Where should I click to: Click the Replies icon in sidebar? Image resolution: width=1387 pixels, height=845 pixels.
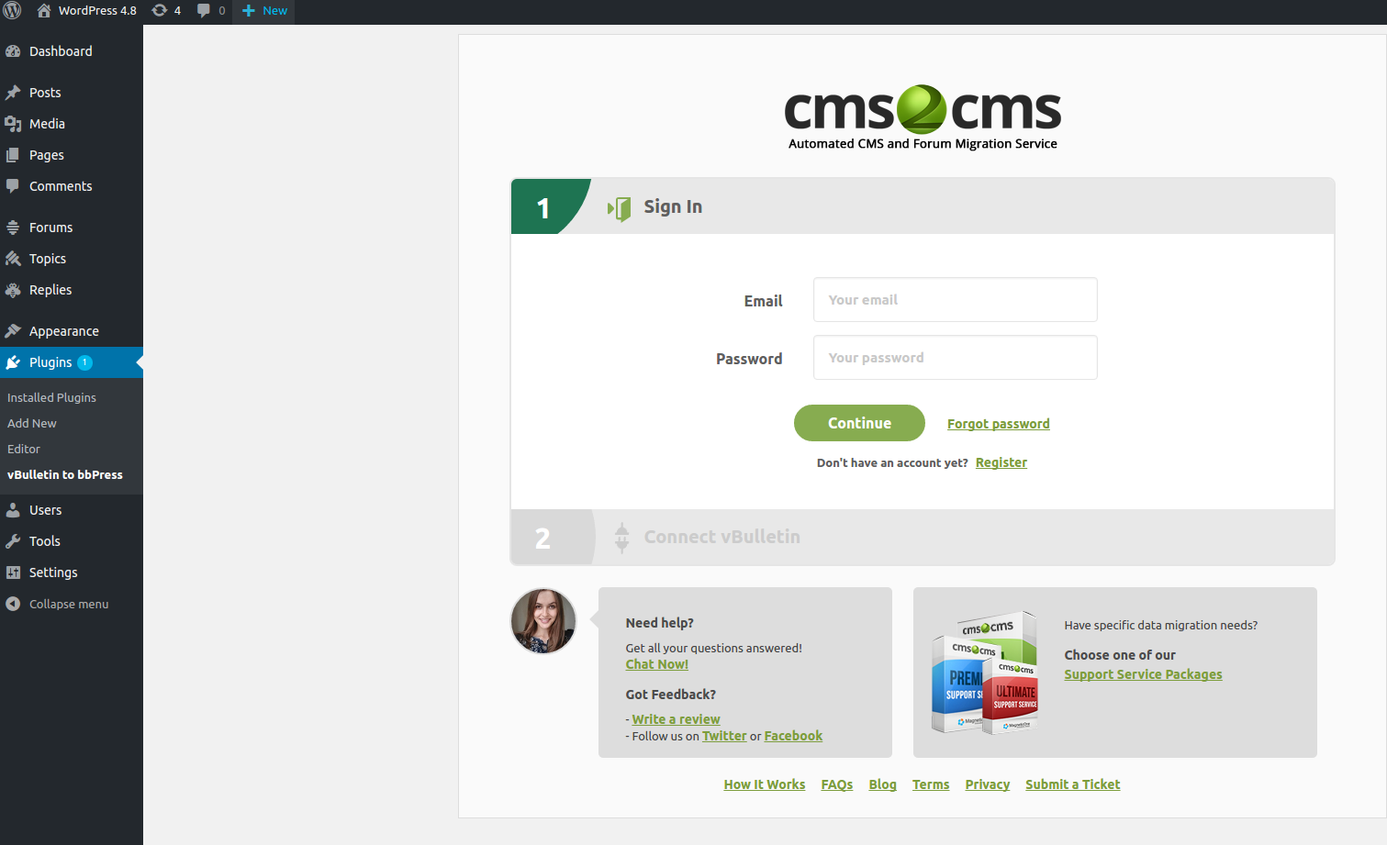(13, 290)
